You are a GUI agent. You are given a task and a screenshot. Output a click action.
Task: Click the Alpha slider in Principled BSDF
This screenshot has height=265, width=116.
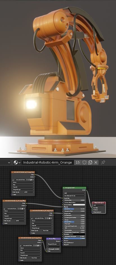74,238
